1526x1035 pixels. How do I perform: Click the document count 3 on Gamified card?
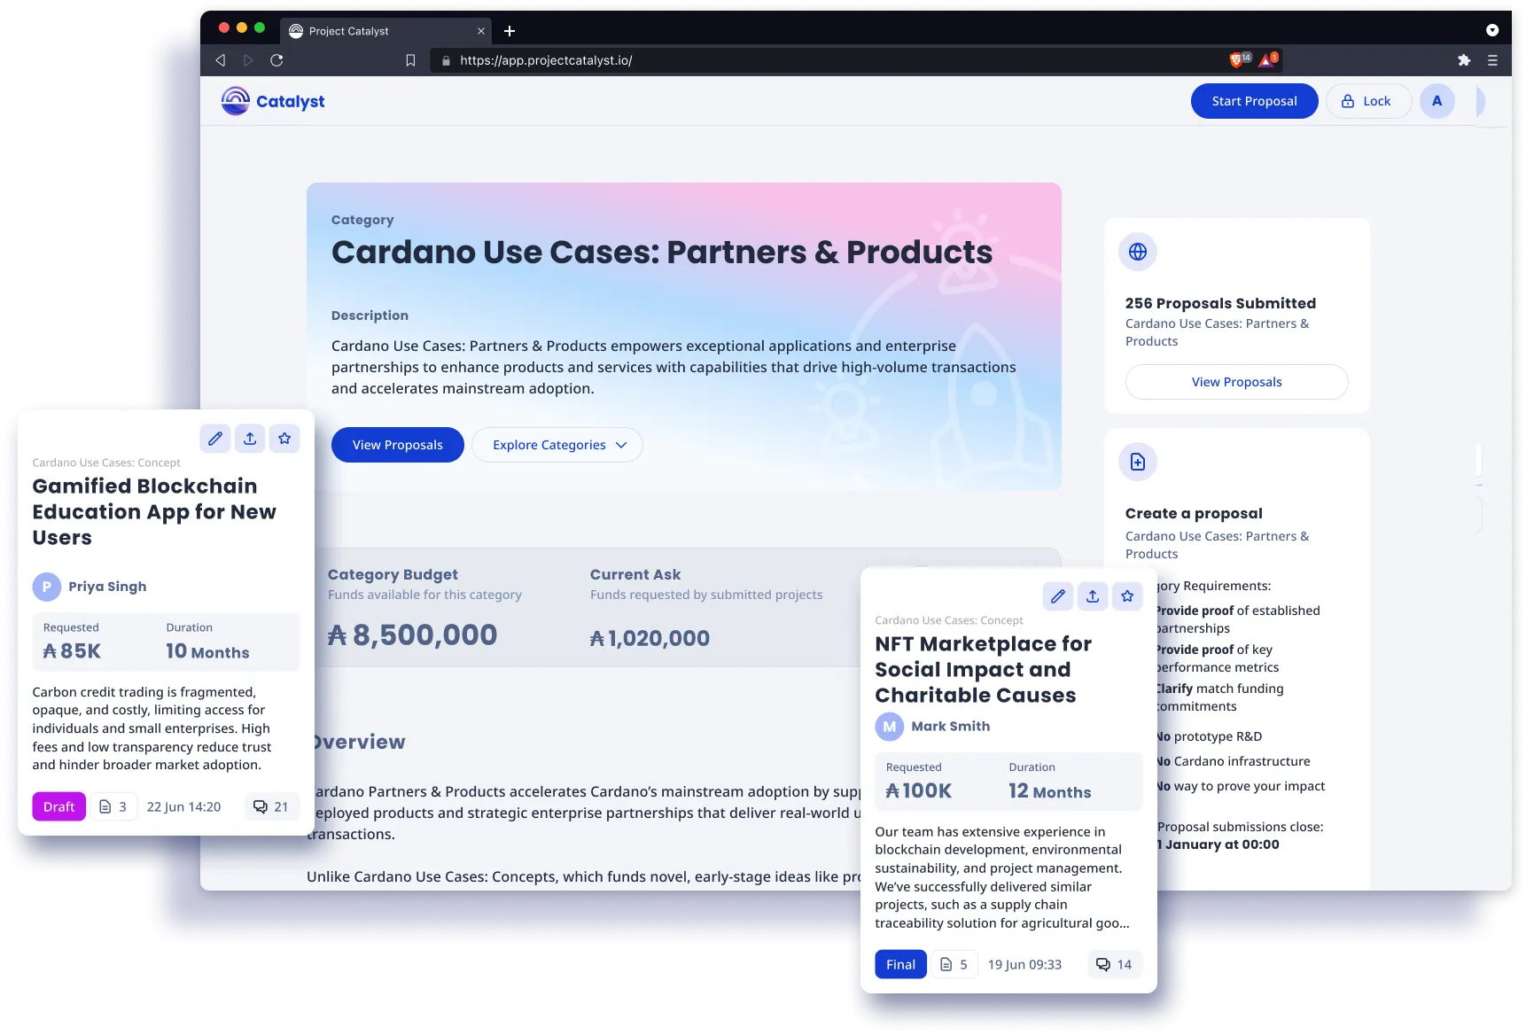point(113,806)
